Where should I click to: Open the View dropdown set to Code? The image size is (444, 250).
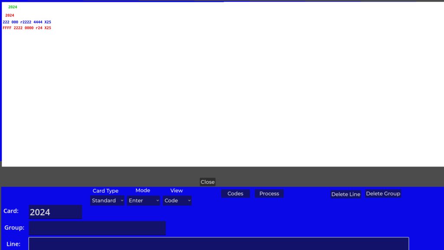click(x=177, y=201)
